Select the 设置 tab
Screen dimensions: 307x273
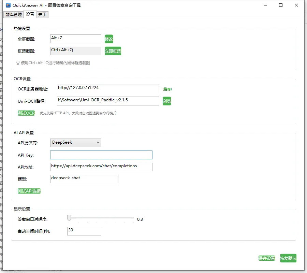coord(30,14)
